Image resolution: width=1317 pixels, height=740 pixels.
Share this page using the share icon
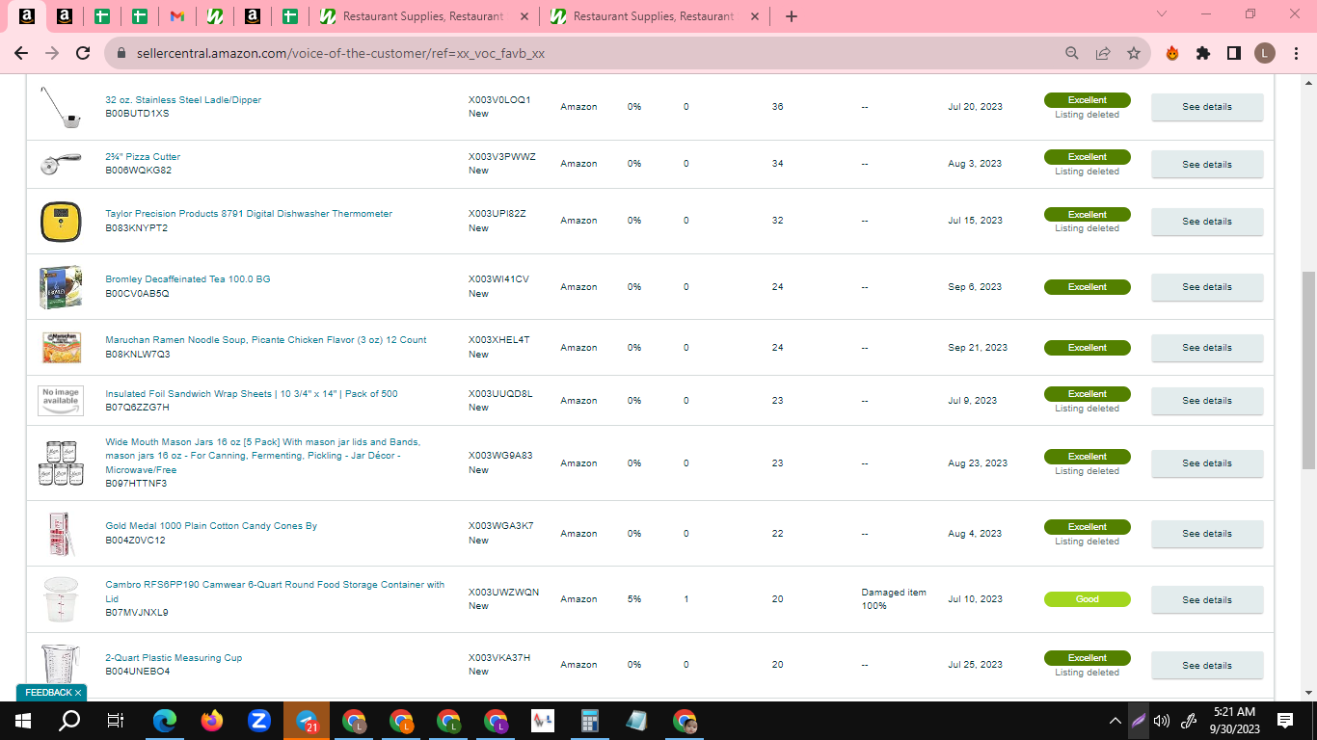[x=1103, y=54]
